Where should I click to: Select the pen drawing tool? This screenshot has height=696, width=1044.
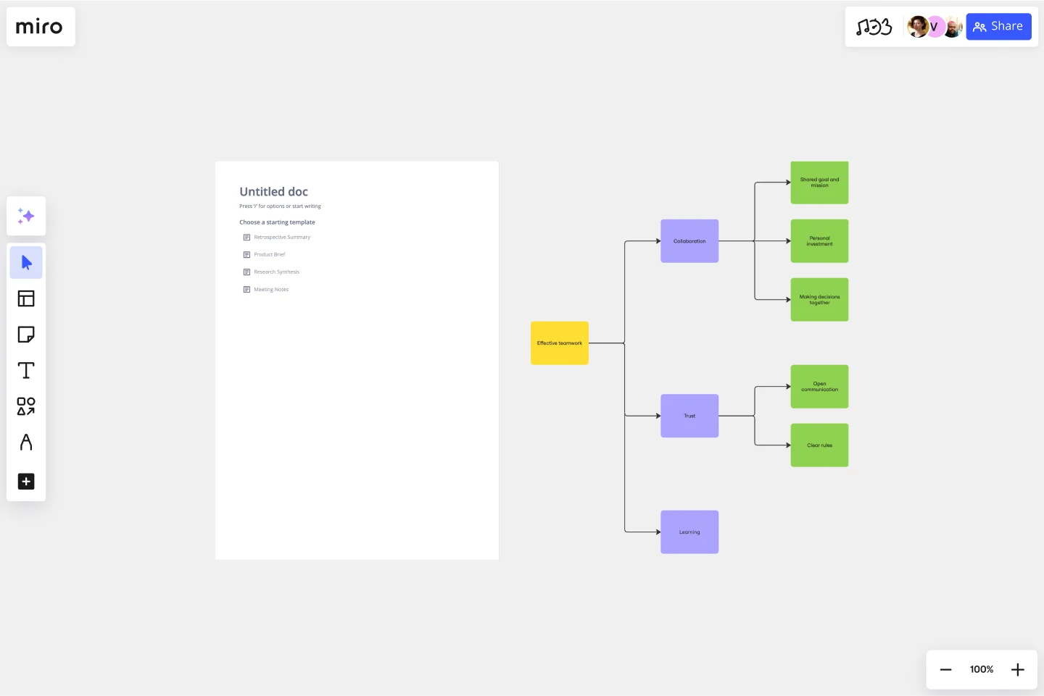coord(26,443)
